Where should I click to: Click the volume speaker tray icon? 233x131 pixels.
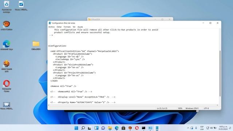click(x=211, y=128)
